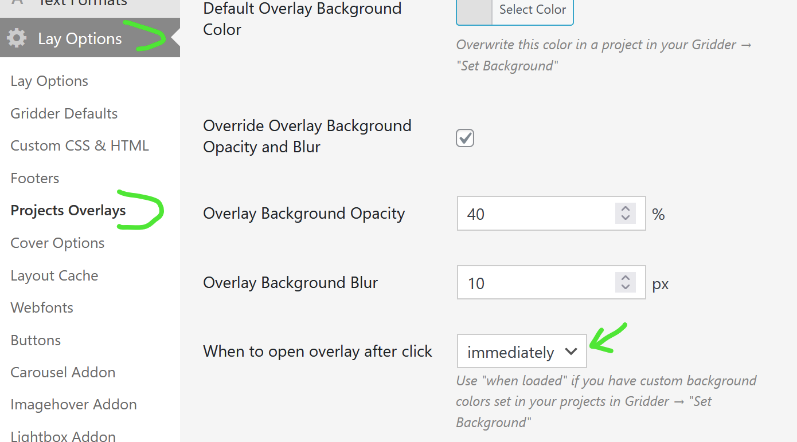Go to the Footers settings page
This screenshot has width=797, height=442.
click(x=35, y=178)
